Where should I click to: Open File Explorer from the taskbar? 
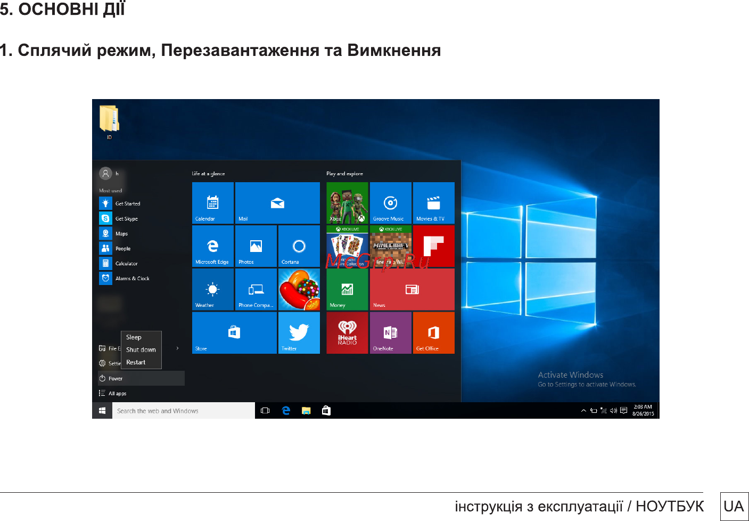tap(306, 411)
